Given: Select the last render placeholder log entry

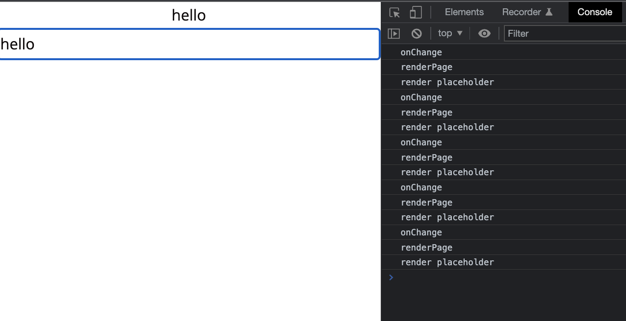Looking at the screenshot, I should 447,262.
